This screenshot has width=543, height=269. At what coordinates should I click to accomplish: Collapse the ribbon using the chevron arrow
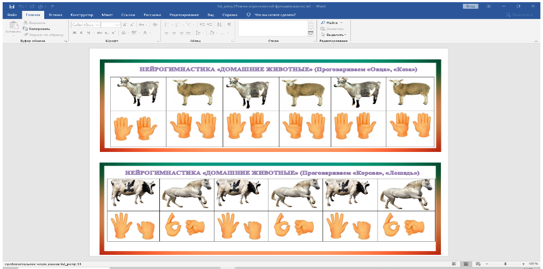coord(537,41)
